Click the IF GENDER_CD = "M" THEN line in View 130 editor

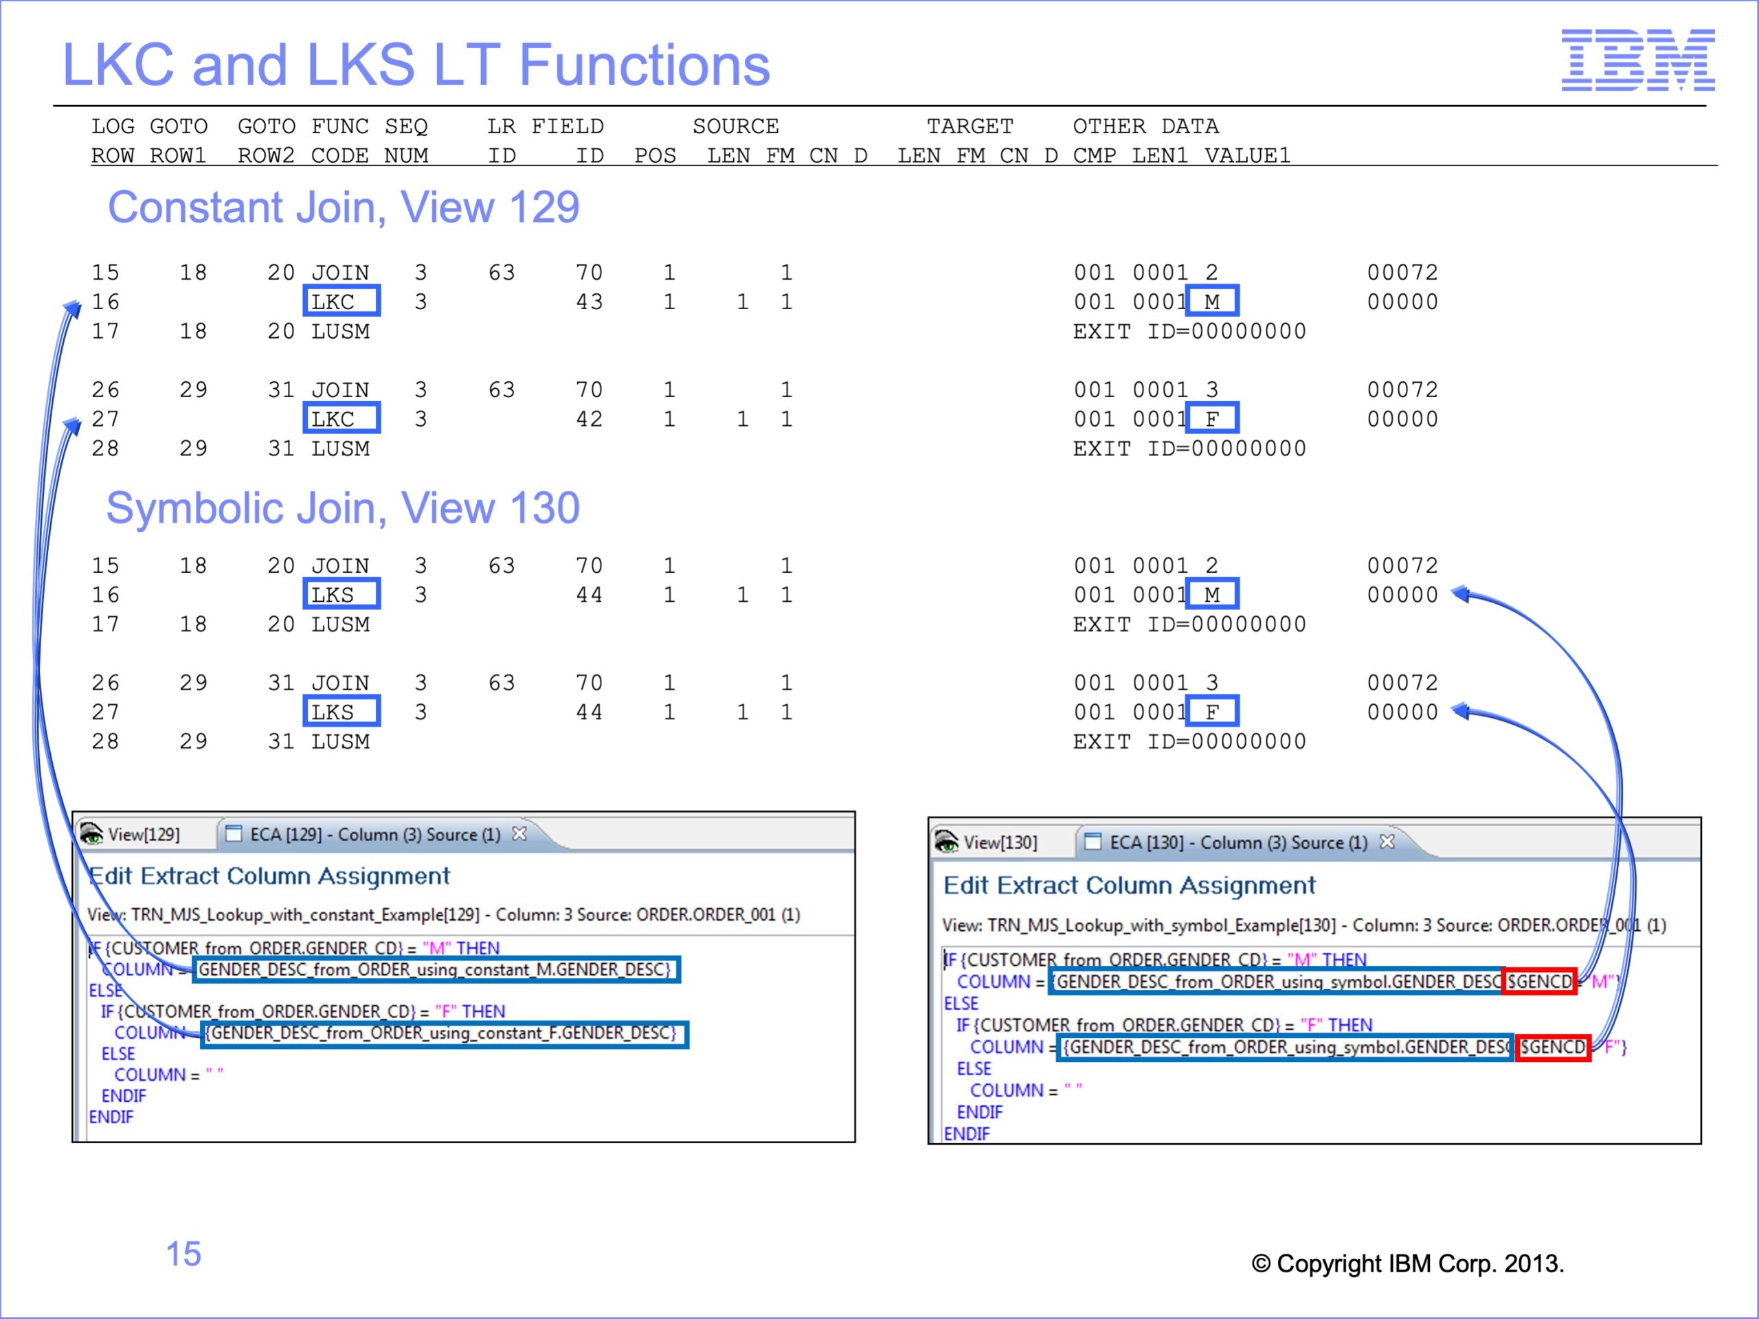pyautogui.click(x=1154, y=960)
